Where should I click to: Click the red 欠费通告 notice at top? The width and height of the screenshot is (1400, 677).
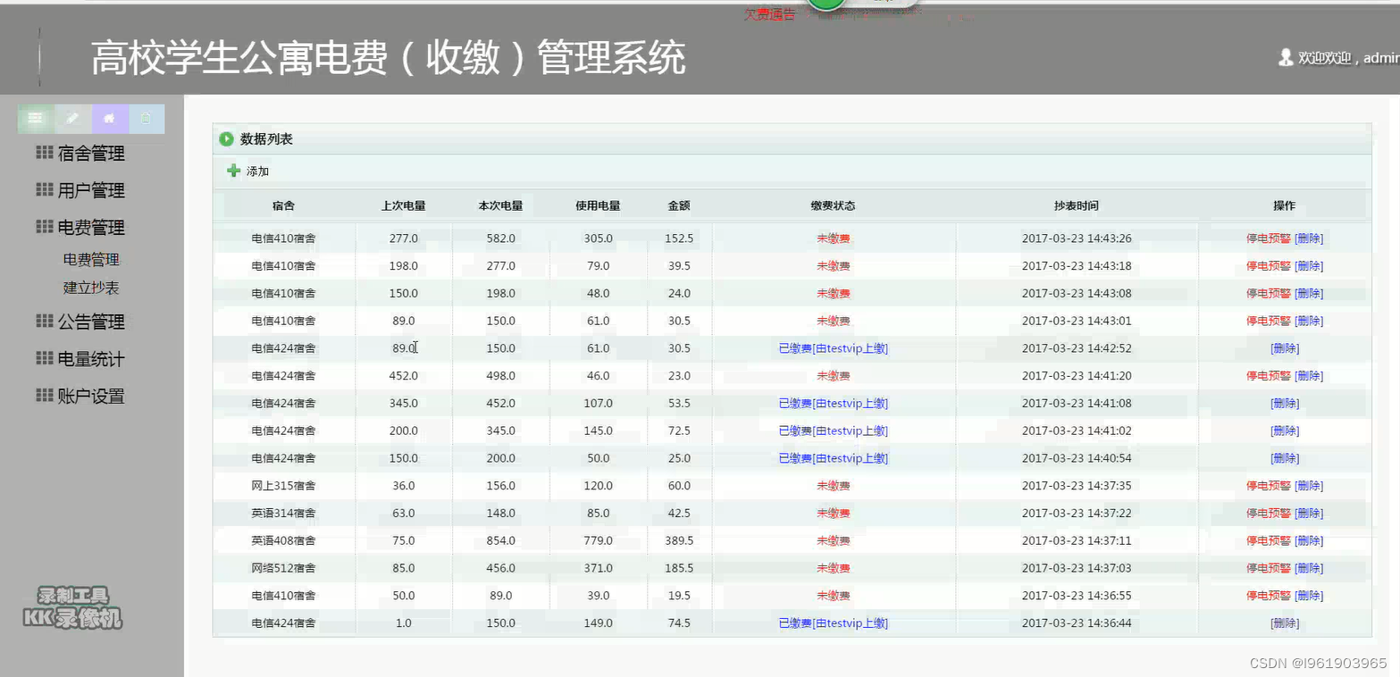point(770,14)
